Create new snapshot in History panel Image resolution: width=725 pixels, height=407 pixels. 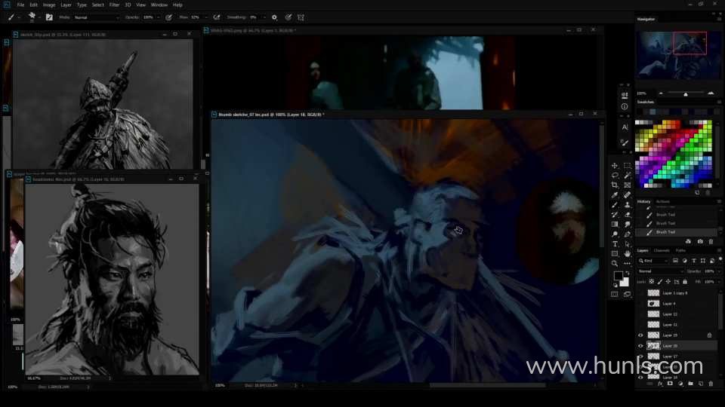pyautogui.click(x=700, y=242)
